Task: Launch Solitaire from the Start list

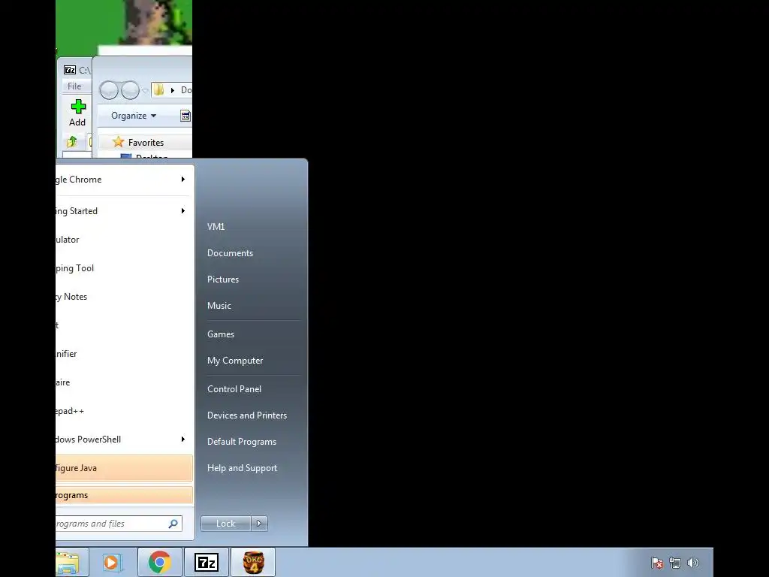Action: (124, 382)
